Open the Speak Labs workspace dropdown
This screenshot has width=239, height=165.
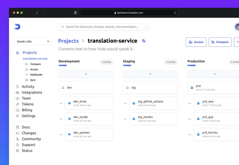coord(33,41)
